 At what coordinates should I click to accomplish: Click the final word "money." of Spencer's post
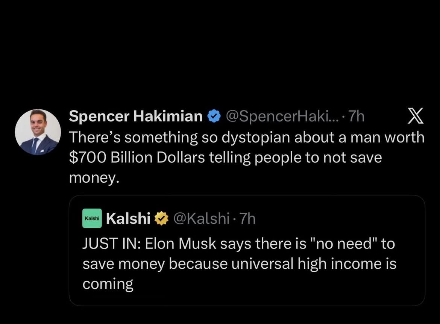point(94,178)
